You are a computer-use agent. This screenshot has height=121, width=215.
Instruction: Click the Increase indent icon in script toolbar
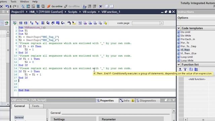20,23
